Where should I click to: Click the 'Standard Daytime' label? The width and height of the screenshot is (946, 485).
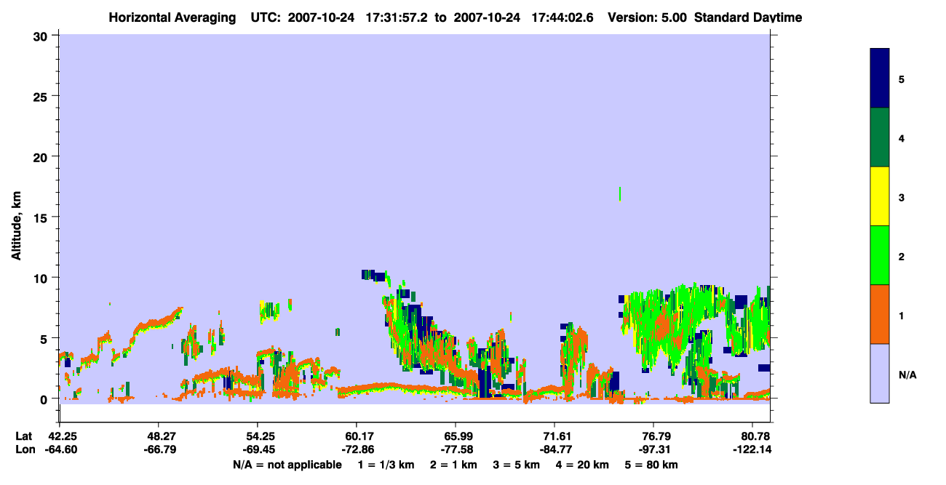pyautogui.click(x=749, y=17)
